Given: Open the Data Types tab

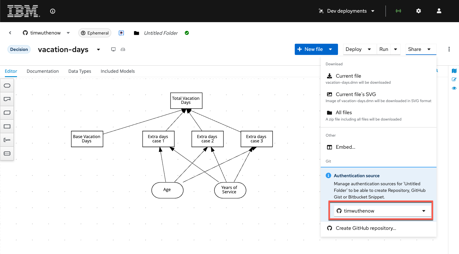Looking at the screenshot, I should pos(80,71).
